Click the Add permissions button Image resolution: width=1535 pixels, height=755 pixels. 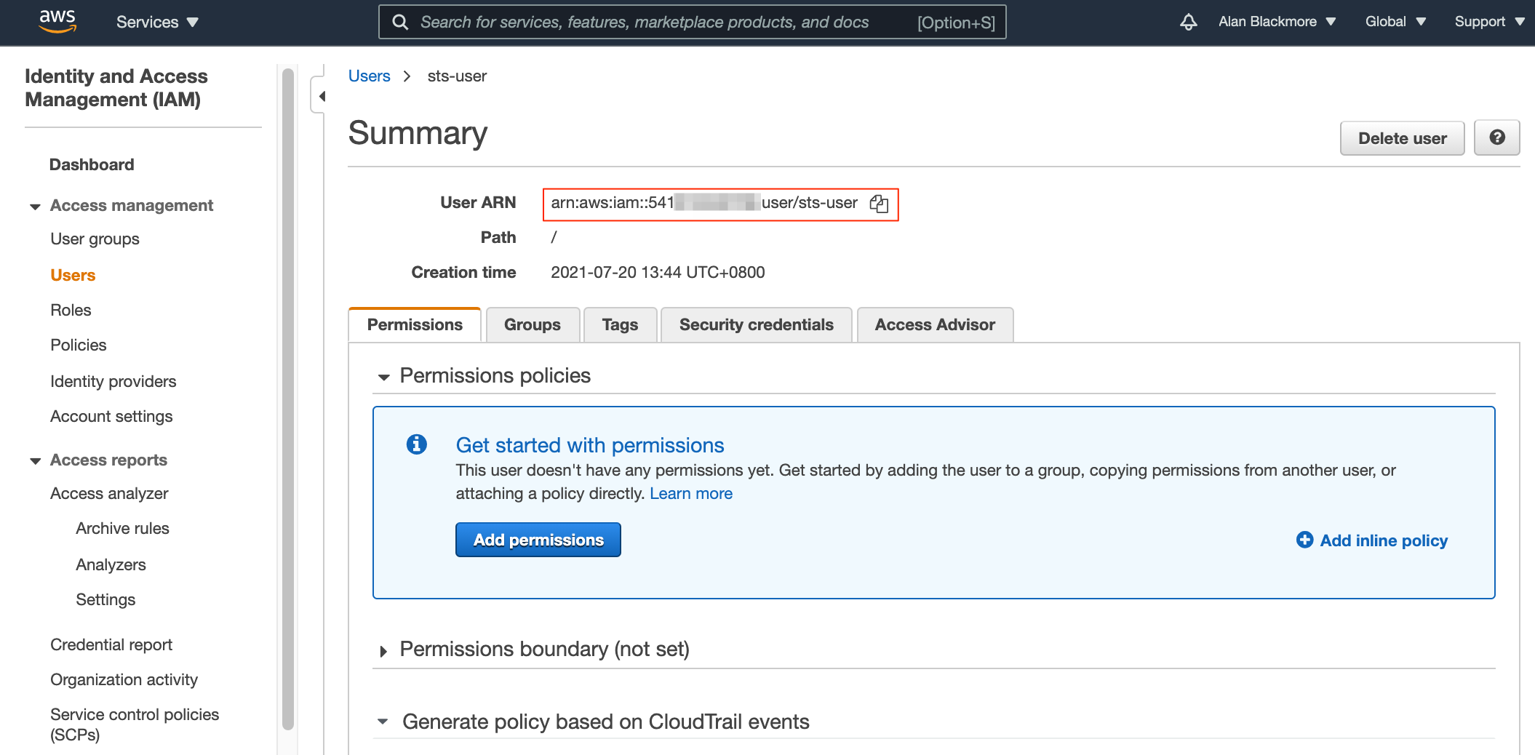click(538, 540)
